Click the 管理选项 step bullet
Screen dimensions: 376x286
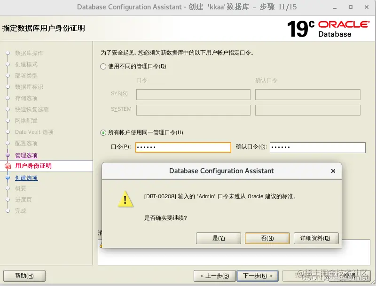(8, 155)
